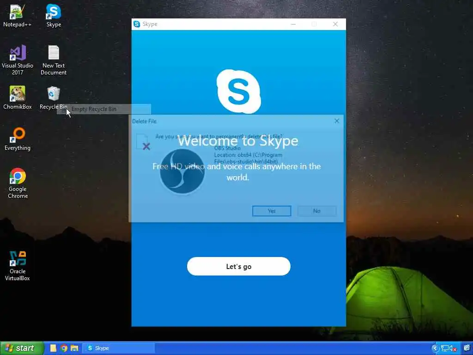Open the notes icon in quick launch
This screenshot has width=473, height=355.
[x=53, y=348]
